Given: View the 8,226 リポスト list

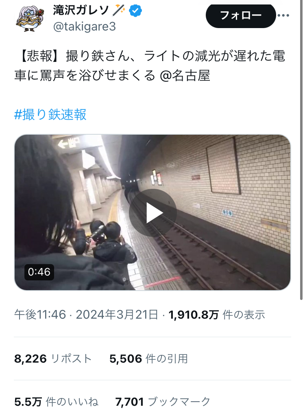Looking at the screenshot, I should [53, 359].
